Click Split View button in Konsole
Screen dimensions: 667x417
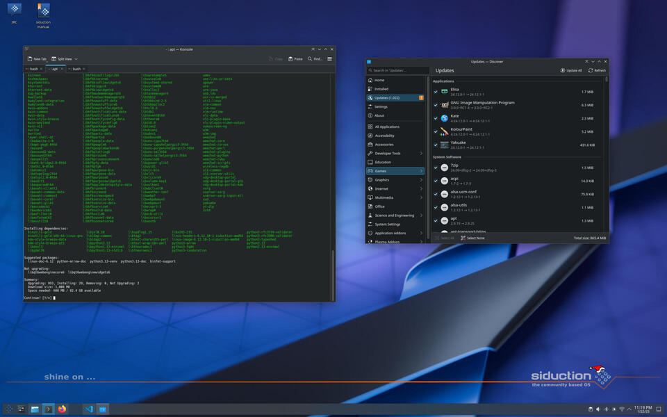click(62, 59)
